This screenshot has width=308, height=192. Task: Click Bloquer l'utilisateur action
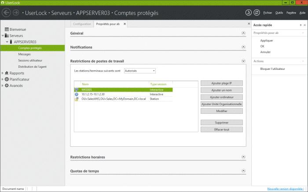(273, 69)
